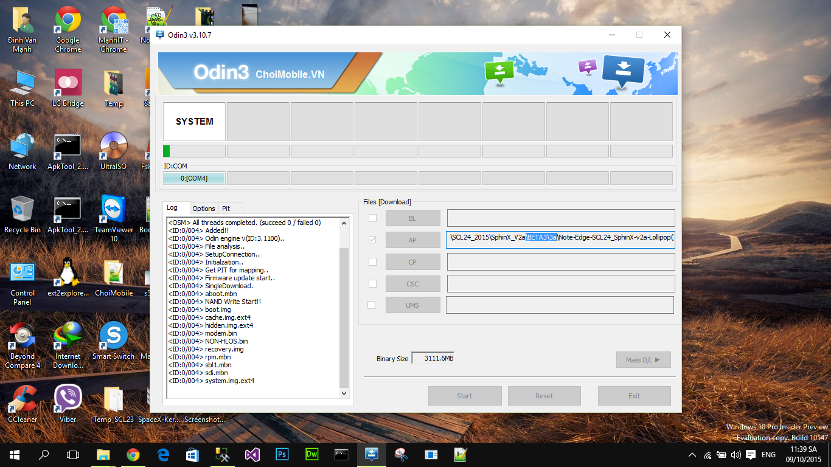Click the BL file path field
The width and height of the screenshot is (831, 467).
pyautogui.click(x=561, y=218)
